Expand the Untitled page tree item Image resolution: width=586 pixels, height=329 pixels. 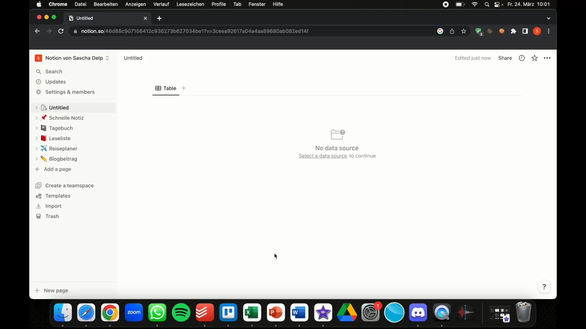coord(37,107)
